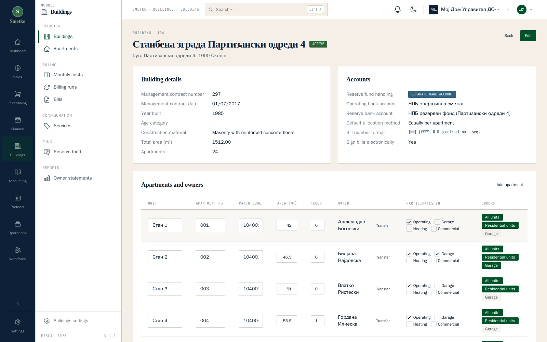This screenshot has width=547, height=342.
Task: Open Services configuration item
Action: tap(78, 126)
